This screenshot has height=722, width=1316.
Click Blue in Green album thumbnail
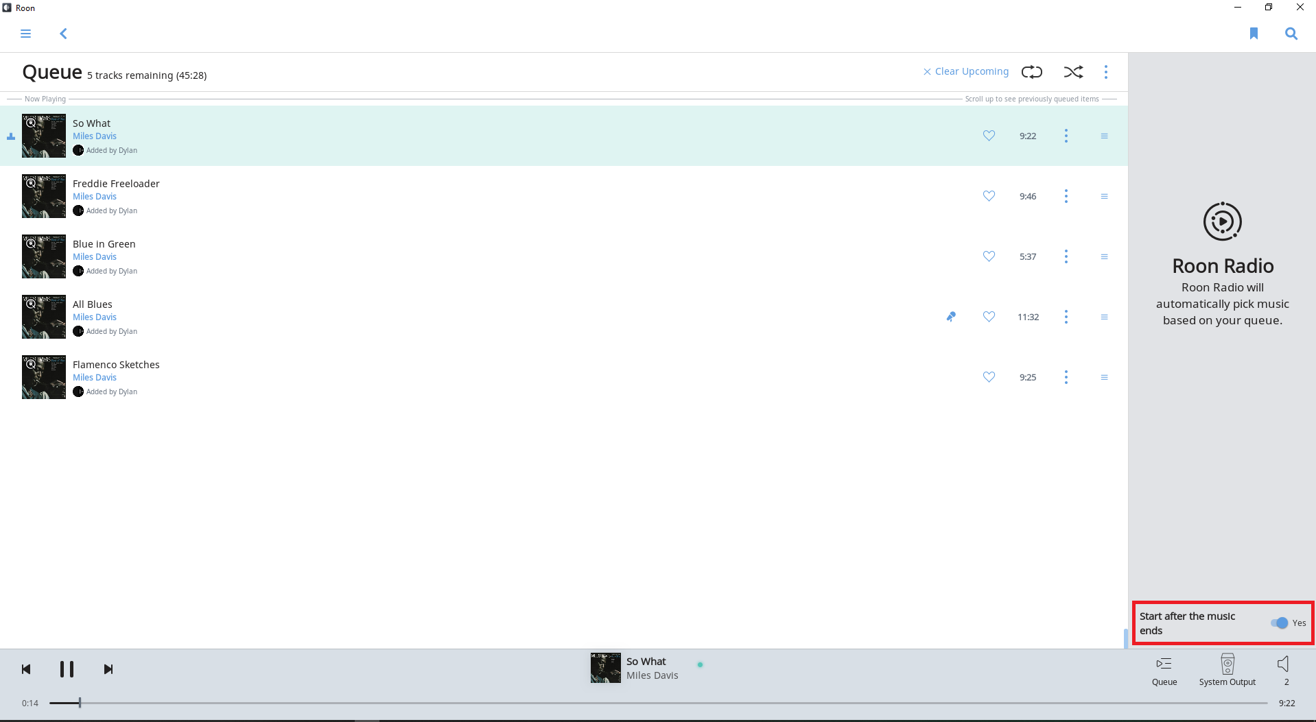tap(44, 256)
